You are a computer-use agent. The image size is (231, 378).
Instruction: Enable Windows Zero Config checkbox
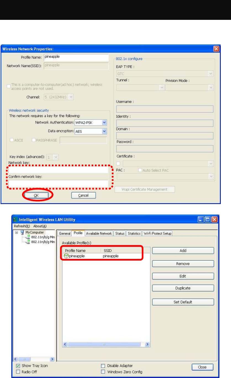tap(103, 372)
